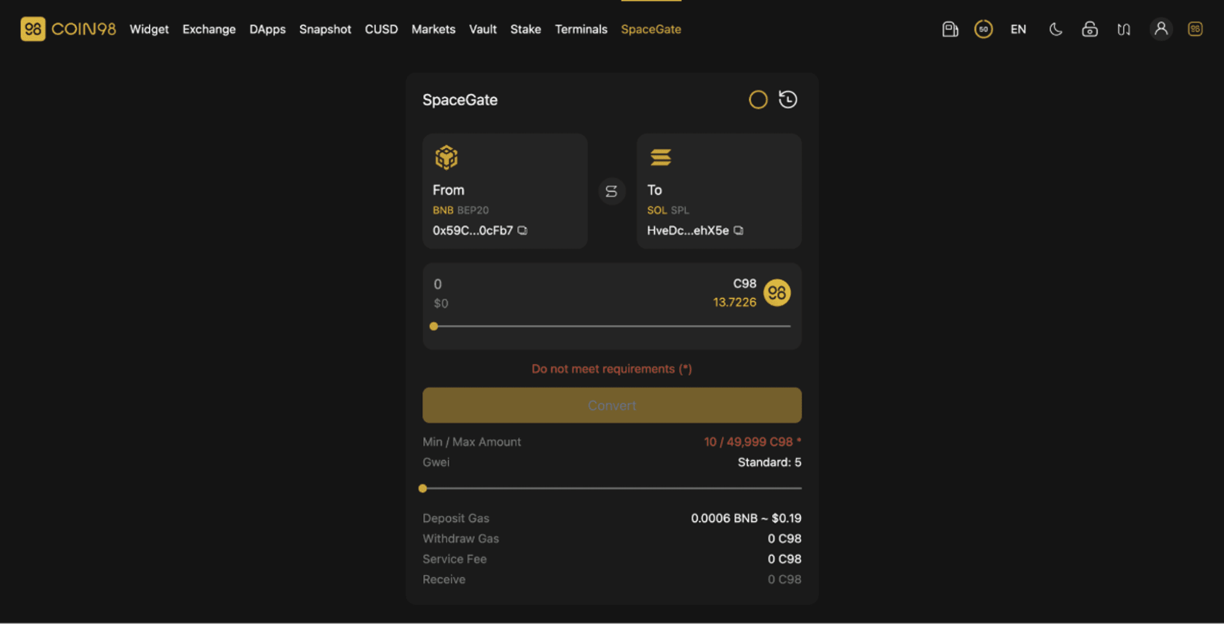This screenshot has width=1224, height=624.
Task: Click the lock wallet icon
Action: [1090, 29]
